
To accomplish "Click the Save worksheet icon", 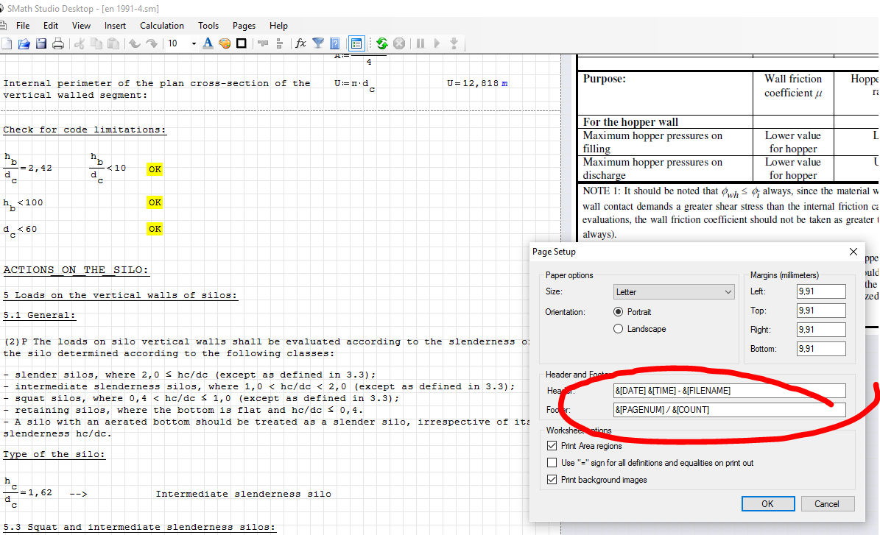I will 41,43.
